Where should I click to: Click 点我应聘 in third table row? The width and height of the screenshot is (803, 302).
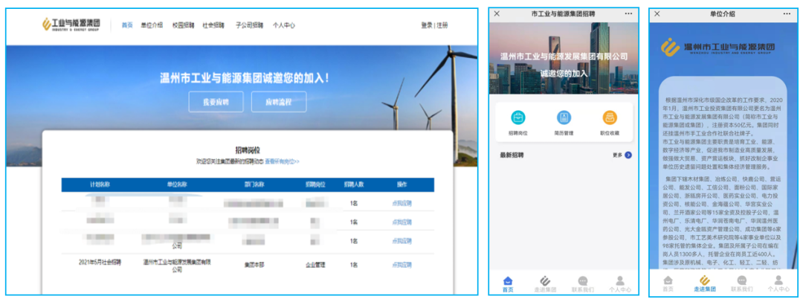[402, 241]
